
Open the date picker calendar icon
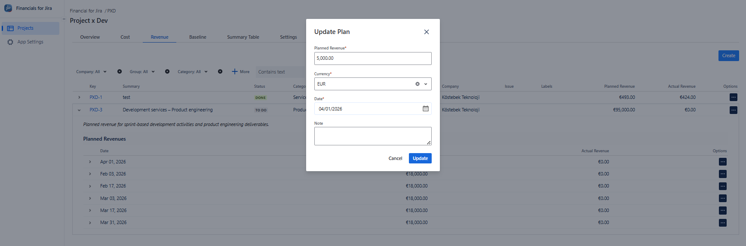(x=426, y=109)
